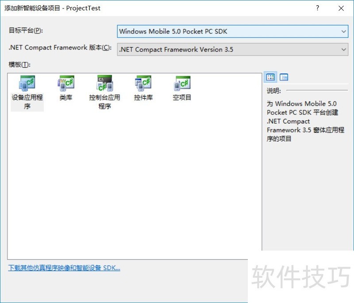354x303 pixels.
Task: Toggle the small icons template view
Action: point(284,77)
